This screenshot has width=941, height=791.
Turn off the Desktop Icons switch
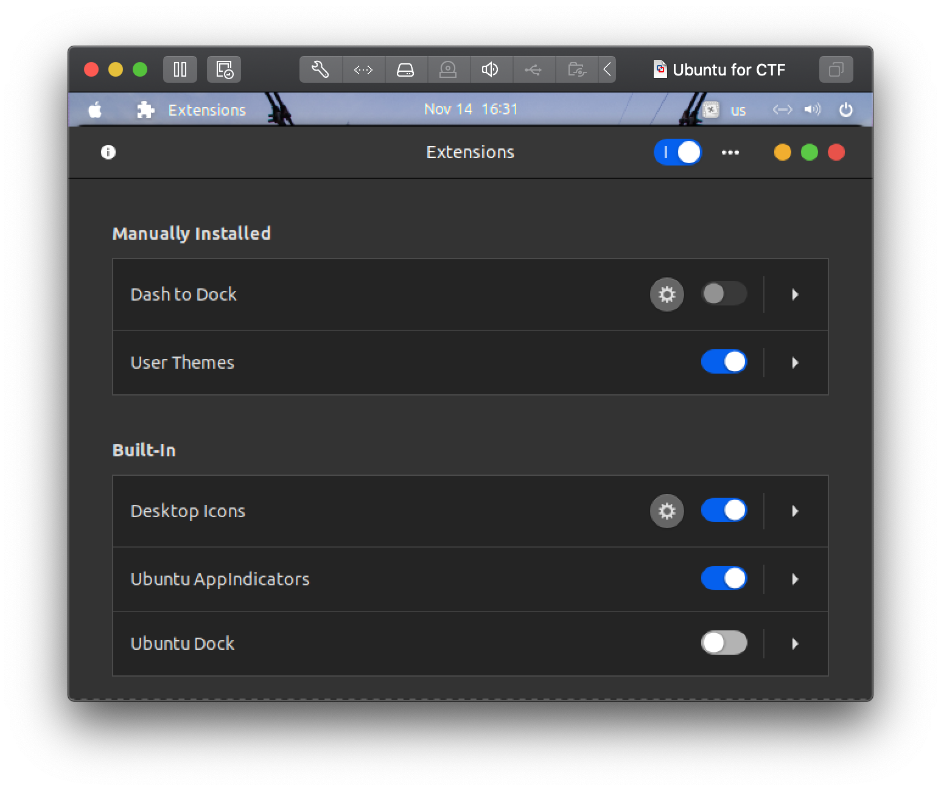pos(724,510)
